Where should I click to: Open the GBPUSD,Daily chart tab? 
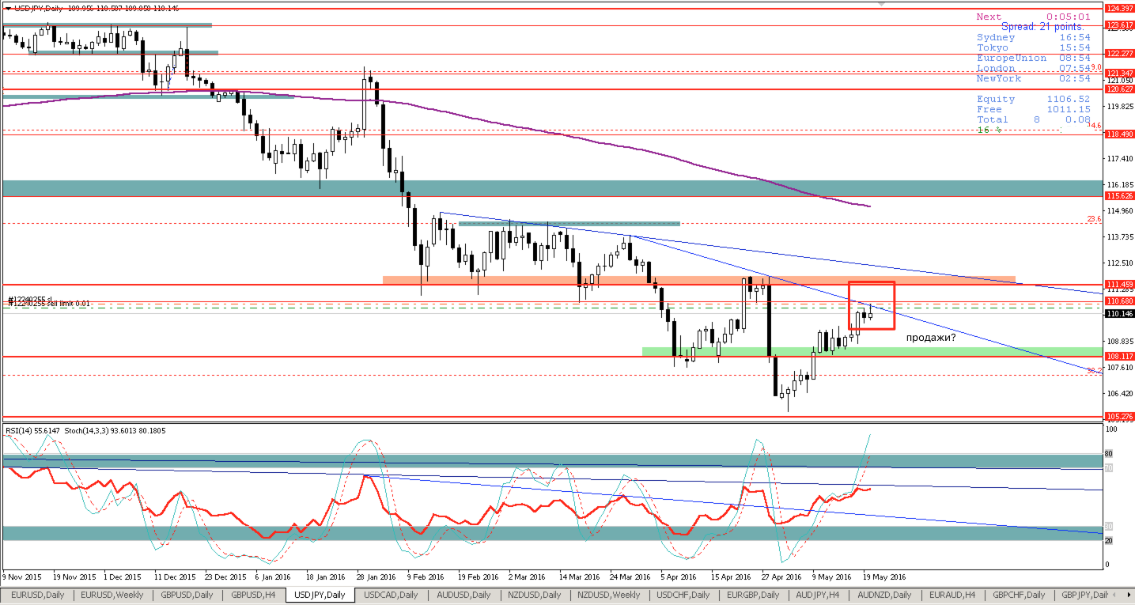tap(187, 595)
